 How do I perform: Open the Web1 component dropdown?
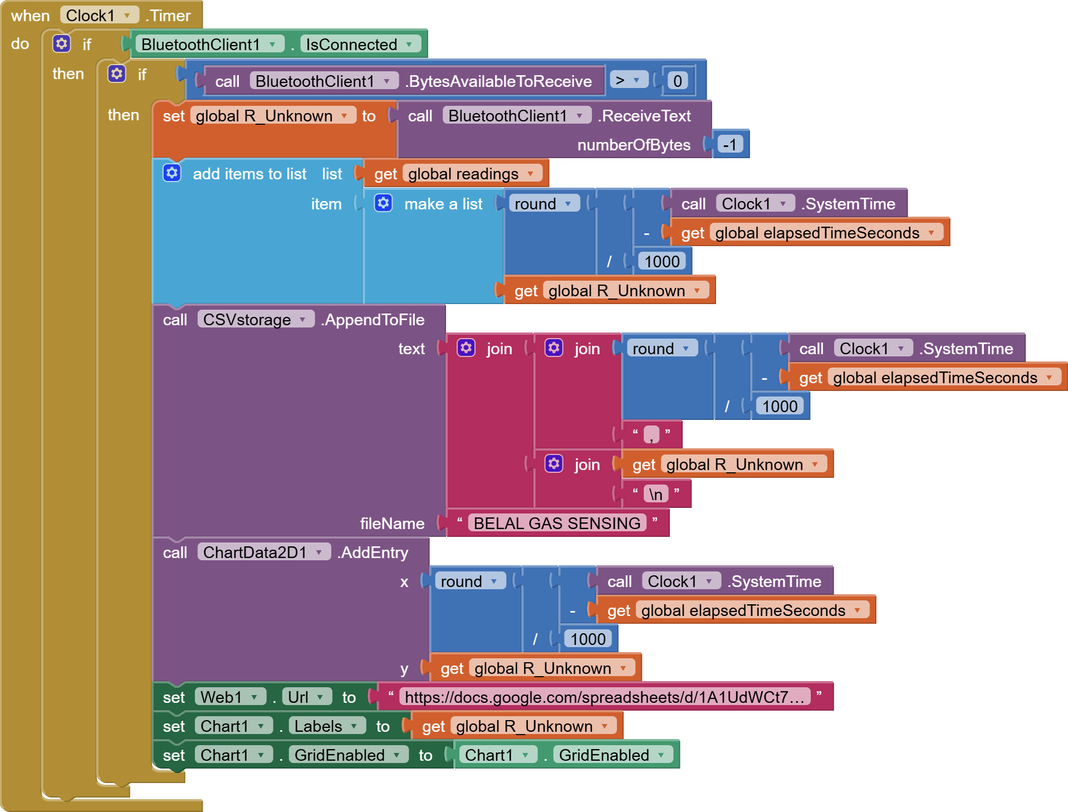(x=254, y=697)
